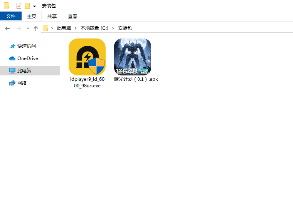Click the back navigation arrow
The image size is (293, 197).
pyautogui.click(x=7, y=28)
